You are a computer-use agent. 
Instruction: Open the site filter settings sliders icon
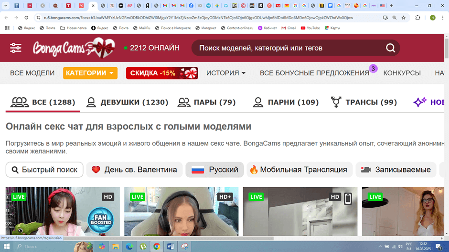(x=15, y=48)
